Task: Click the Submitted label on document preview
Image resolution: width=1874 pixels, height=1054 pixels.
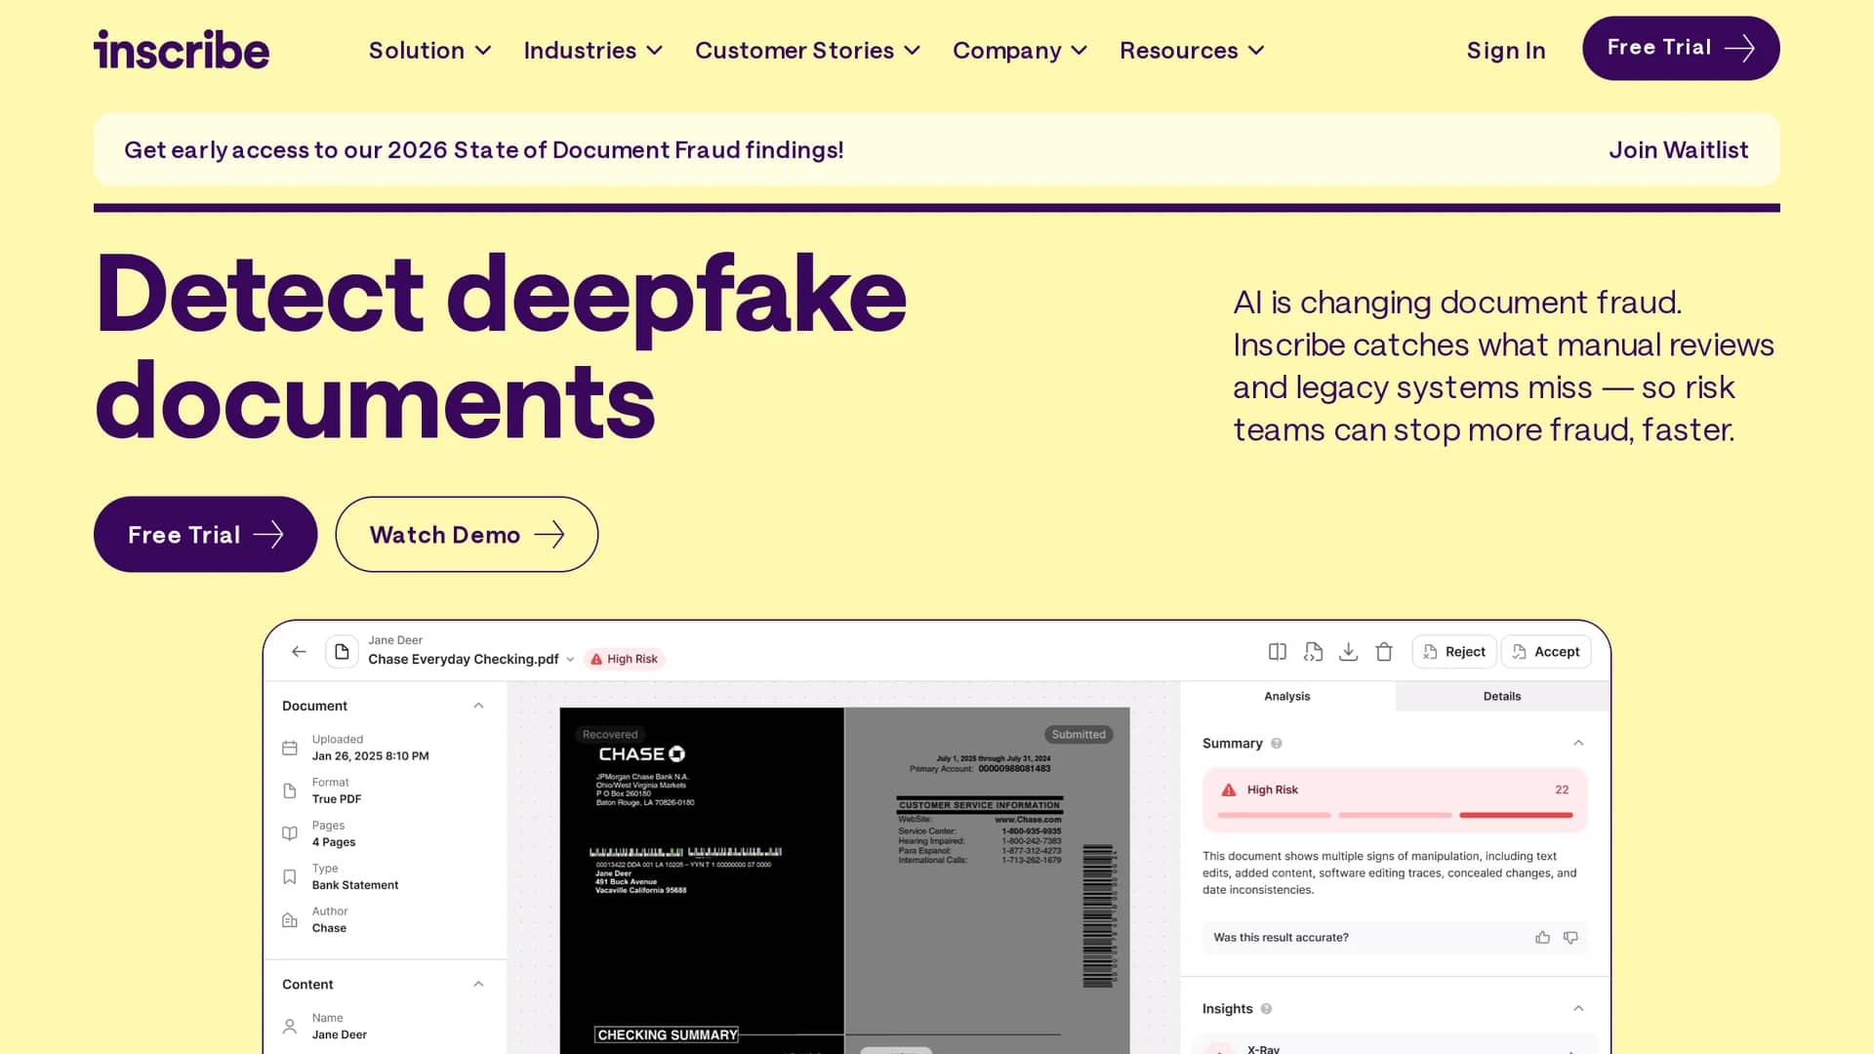Action: [1079, 734]
